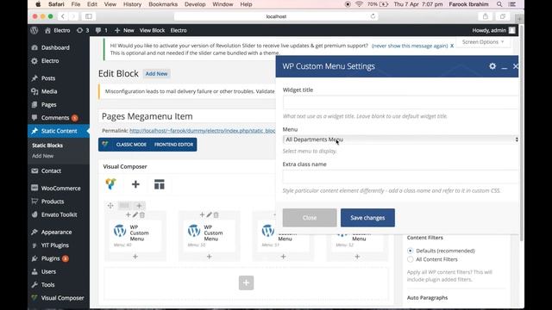Open the Static Content sidebar menu
The height and width of the screenshot is (310, 552).
(x=59, y=131)
